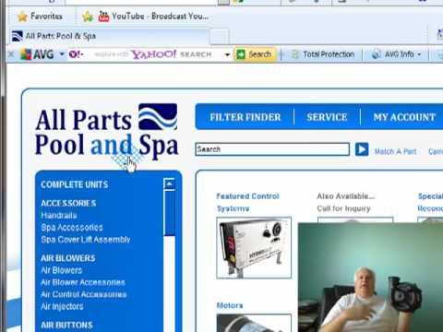
Task: Open the Service menu item
Action: (x=327, y=117)
